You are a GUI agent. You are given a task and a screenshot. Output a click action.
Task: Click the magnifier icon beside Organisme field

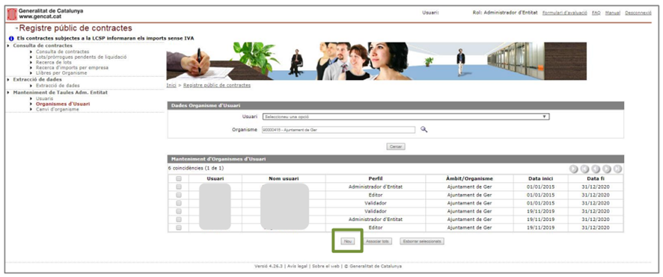pyautogui.click(x=424, y=130)
